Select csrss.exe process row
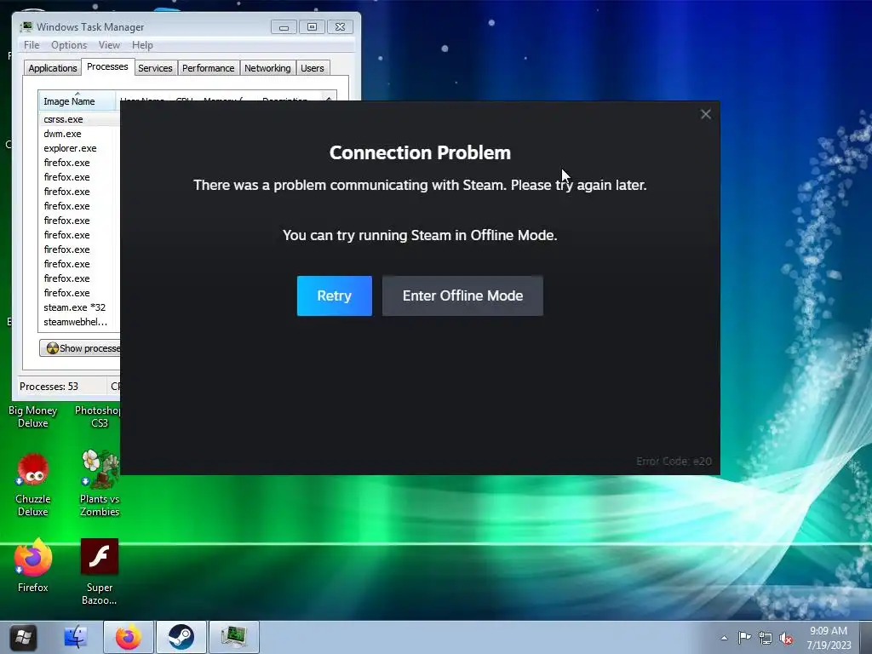Image resolution: width=872 pixels, height=654 pixels. (79, 119)
